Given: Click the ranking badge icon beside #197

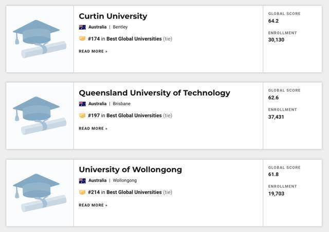Looking at the screenshot, I should (x=82, y=115).
